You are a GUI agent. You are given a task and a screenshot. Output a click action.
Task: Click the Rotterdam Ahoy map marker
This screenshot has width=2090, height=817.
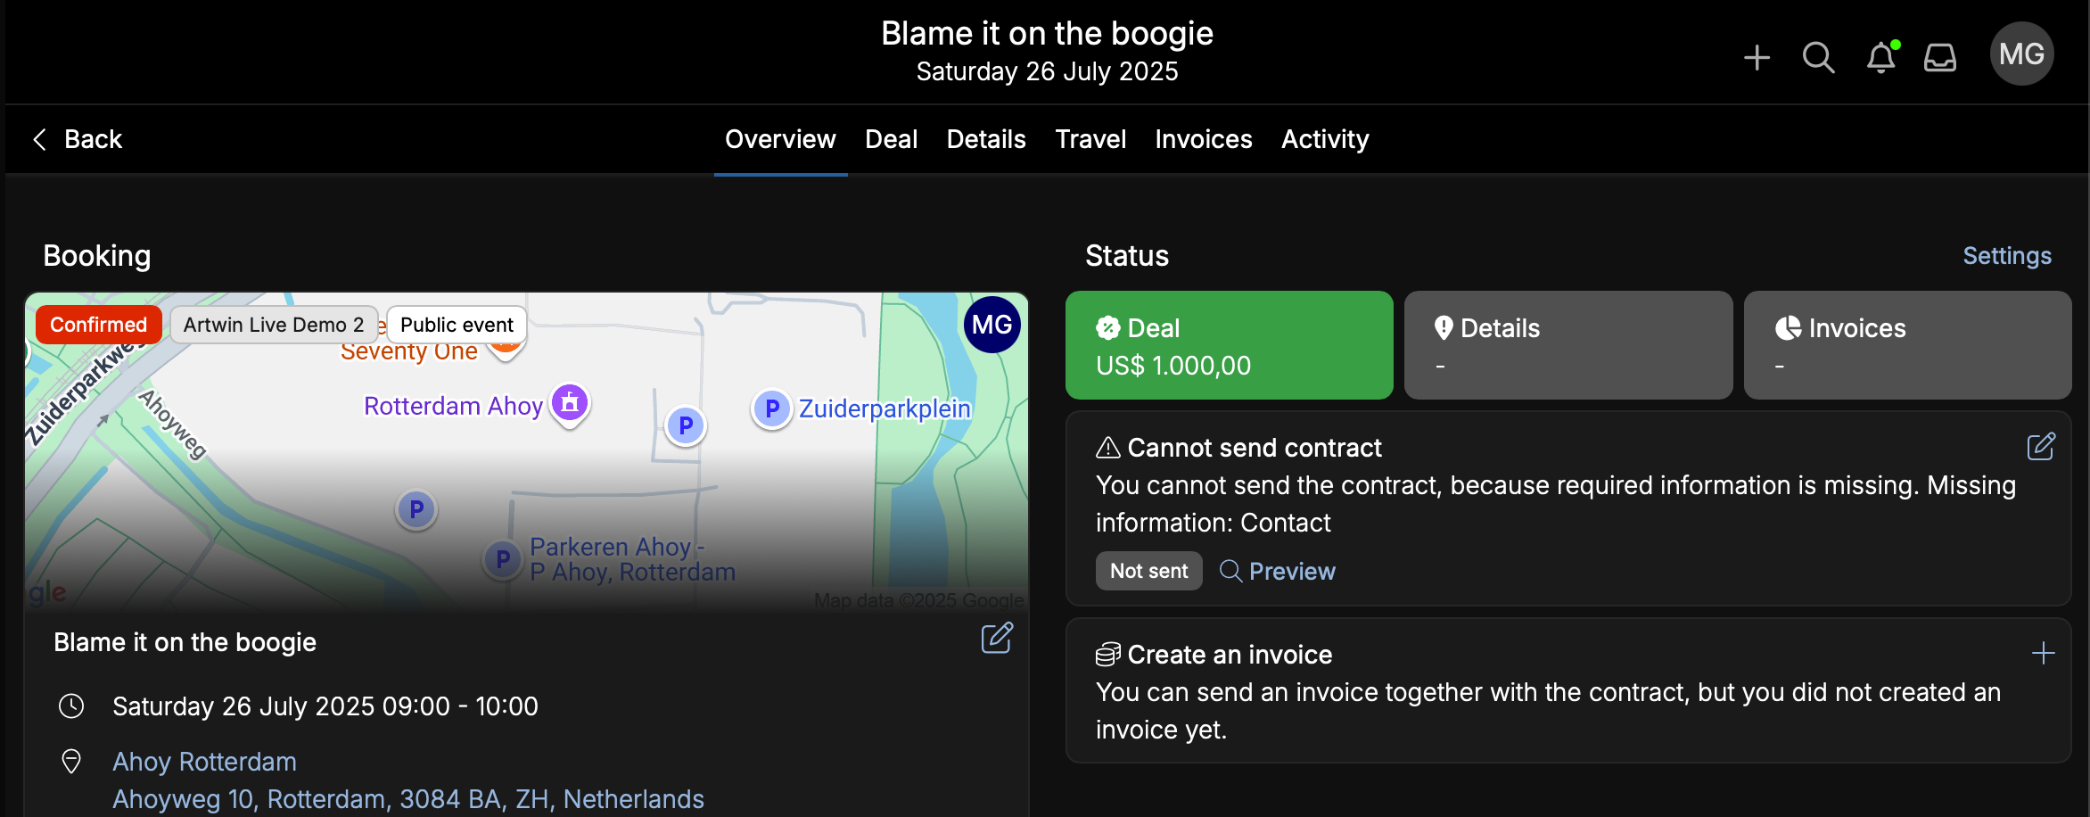tap(570, 404)
